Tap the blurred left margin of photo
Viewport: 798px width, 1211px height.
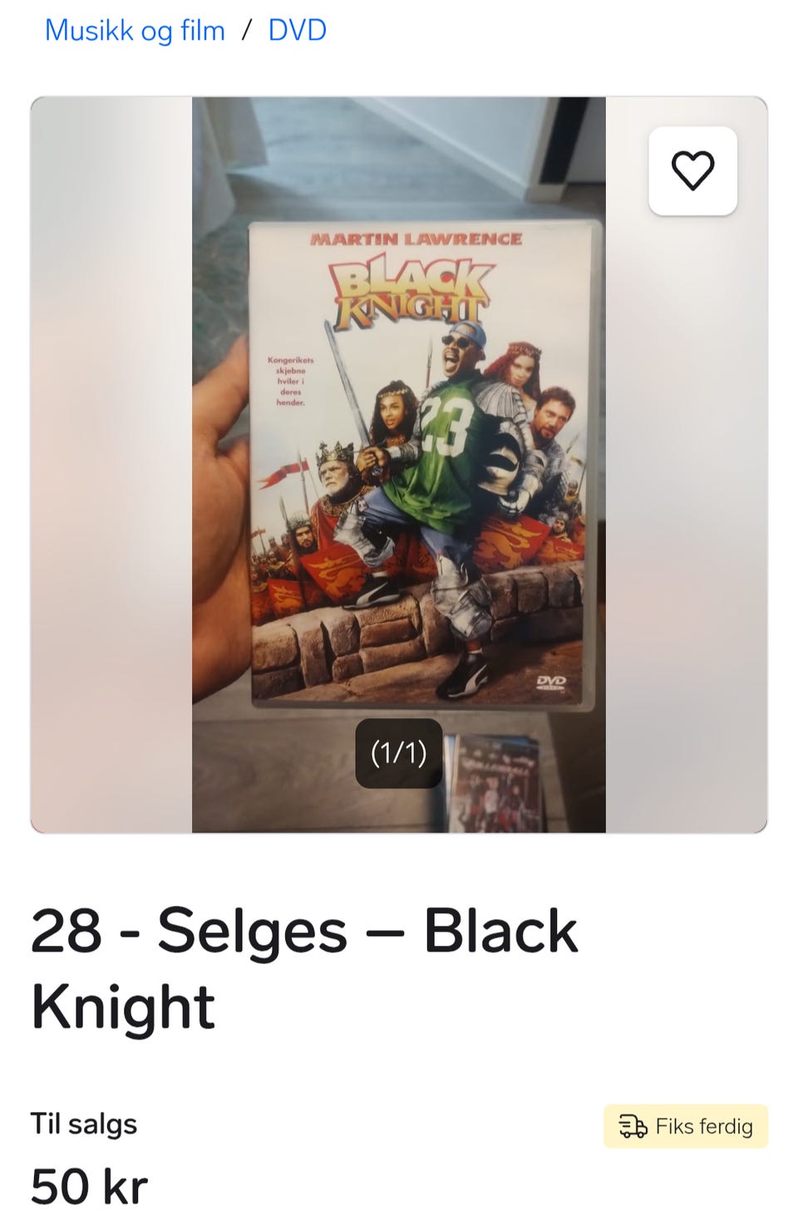click(111, 465)
